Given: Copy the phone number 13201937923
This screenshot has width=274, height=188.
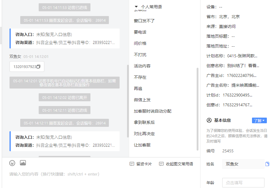Looking at the screenshot, I should click(x=38, y=67).
